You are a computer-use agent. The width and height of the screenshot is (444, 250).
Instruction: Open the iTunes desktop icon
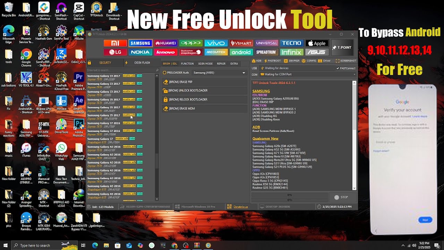point(26,150)
